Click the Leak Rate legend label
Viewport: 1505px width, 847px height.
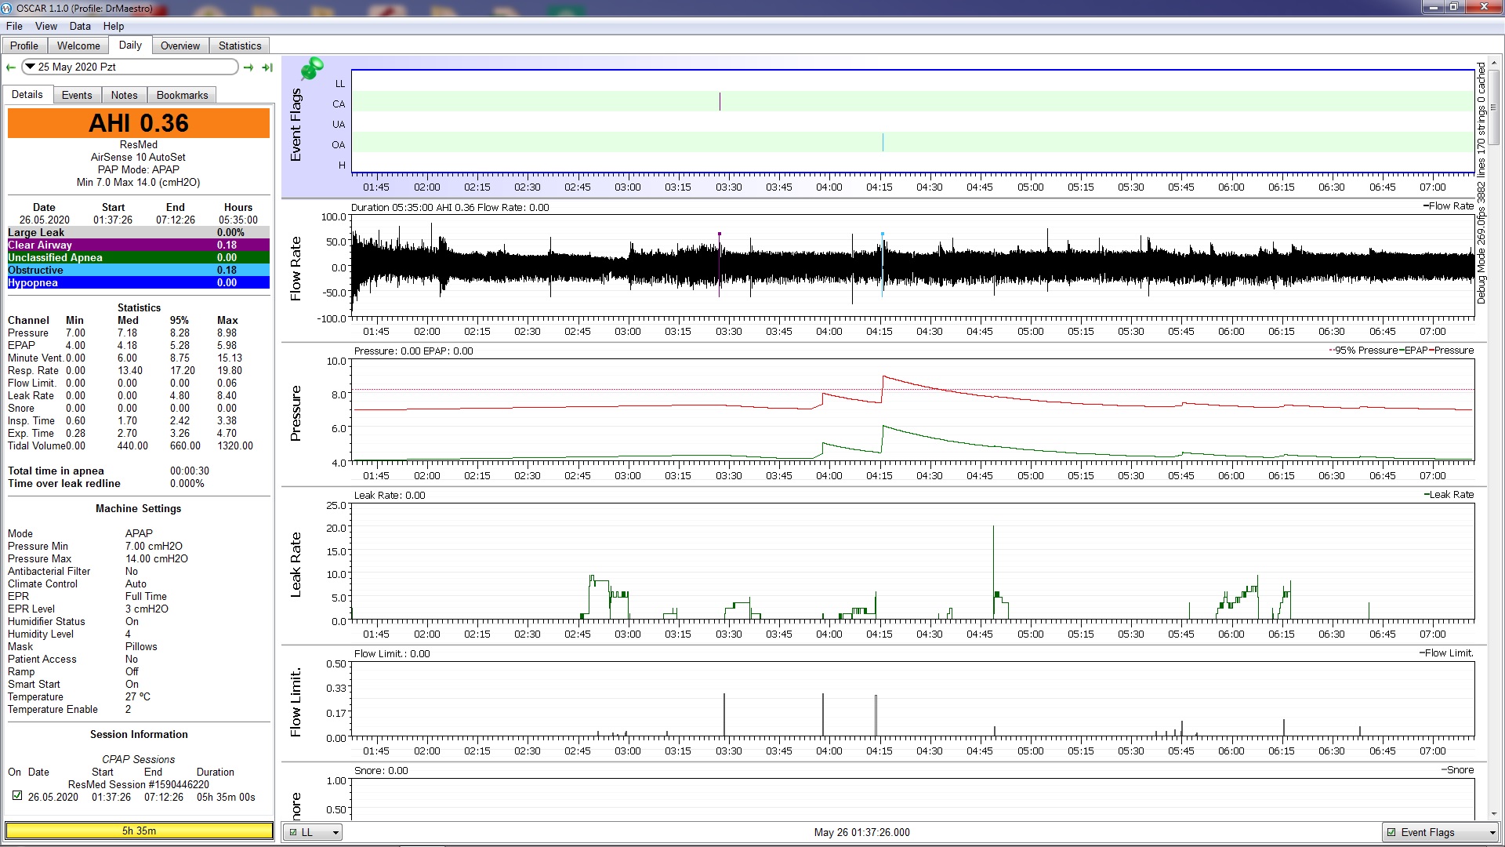click(x=1449, y=495)
